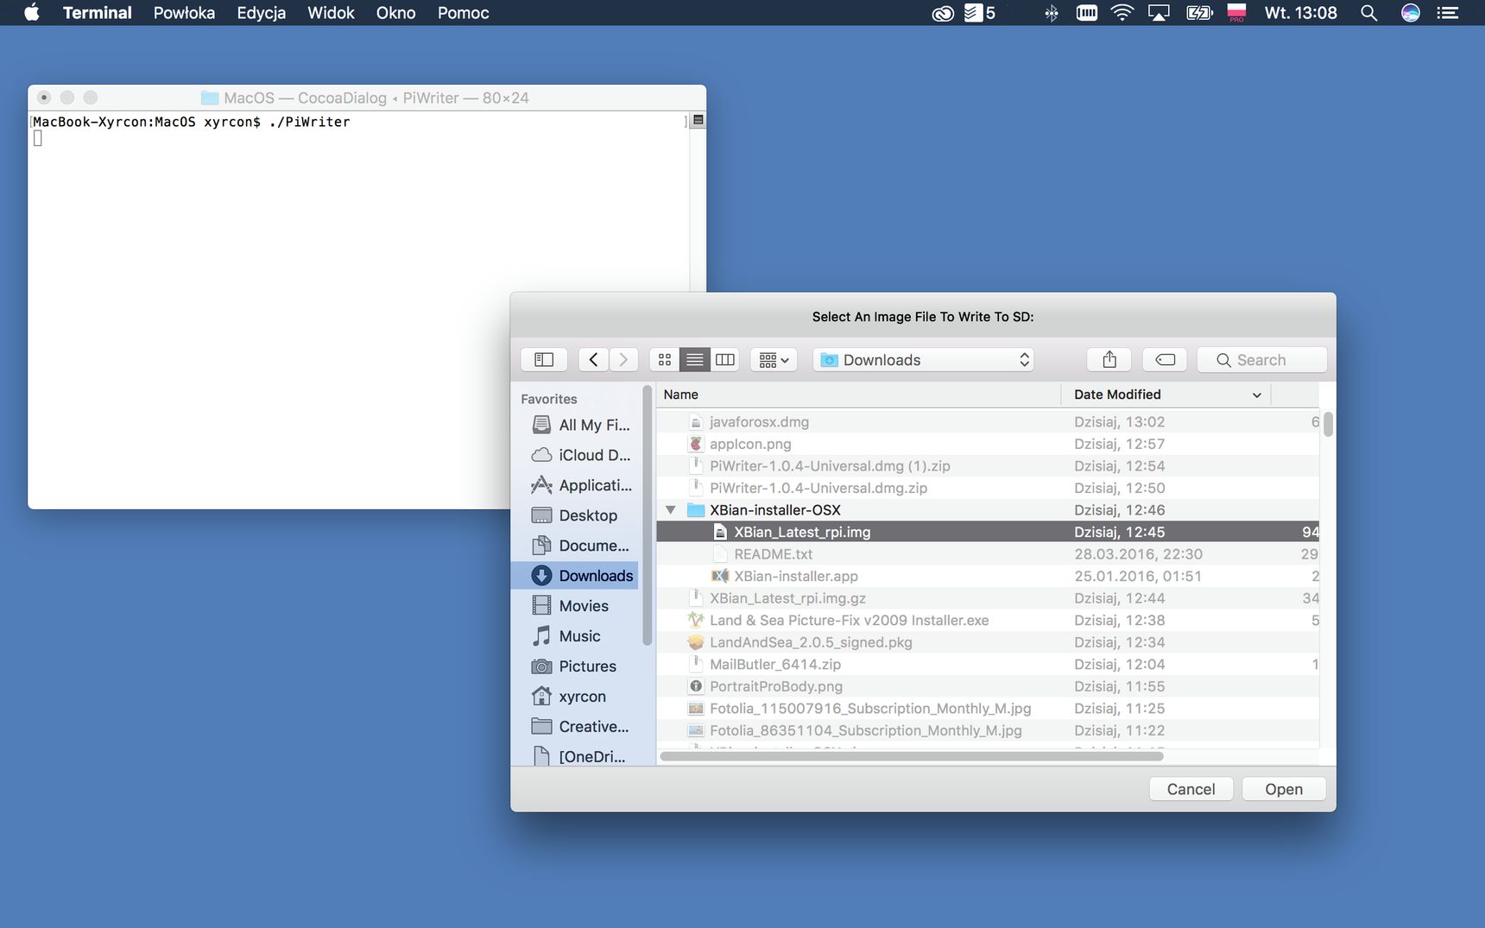
Task: Select XBian_Latest_rpi.img file
Action: coord(988,532)
